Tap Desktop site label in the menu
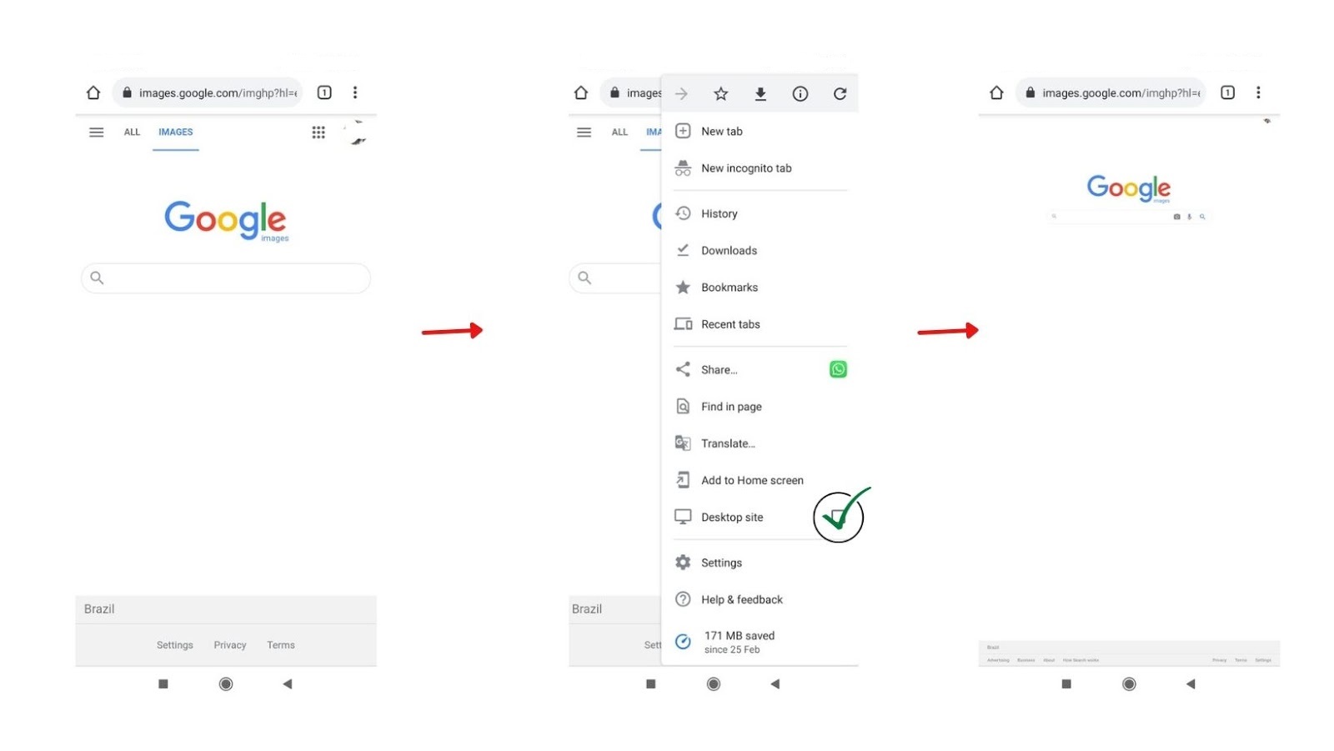Viewport: 1334px width, 751px height. coord(732,518)
